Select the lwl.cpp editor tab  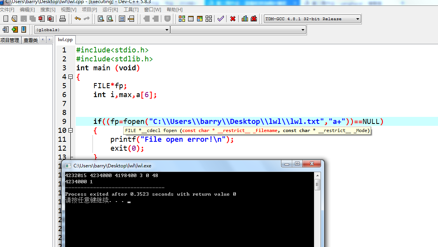pos(65,40)
